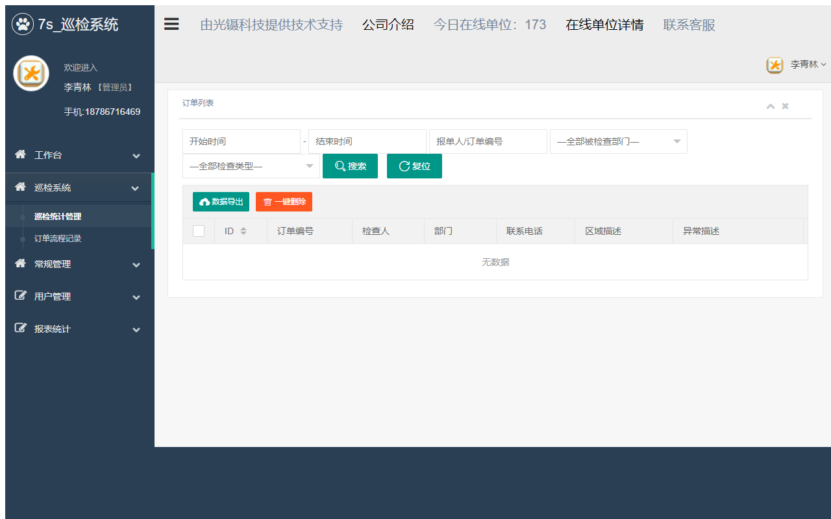Click 今日在线单位：173 text

[x=490, y=25]
